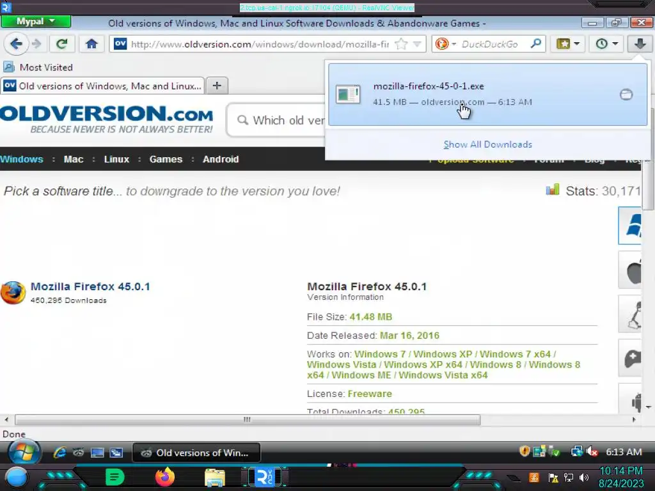Image resolution: width=655 pixels, height=491 pixels.
Task: Click the OLDVERSION.COM logo
Action: tap(107, 119)
